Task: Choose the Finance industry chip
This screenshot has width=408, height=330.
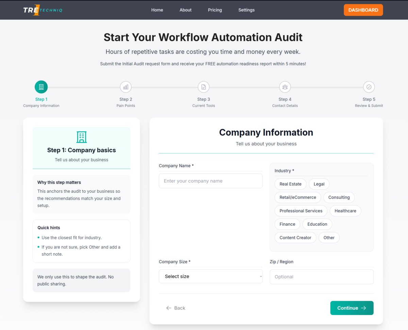Action: pyautogui.click(x=287, y=224)
